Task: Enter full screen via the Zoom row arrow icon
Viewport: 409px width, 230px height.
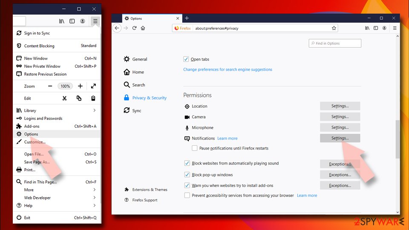Action: [x=93, y=86]
